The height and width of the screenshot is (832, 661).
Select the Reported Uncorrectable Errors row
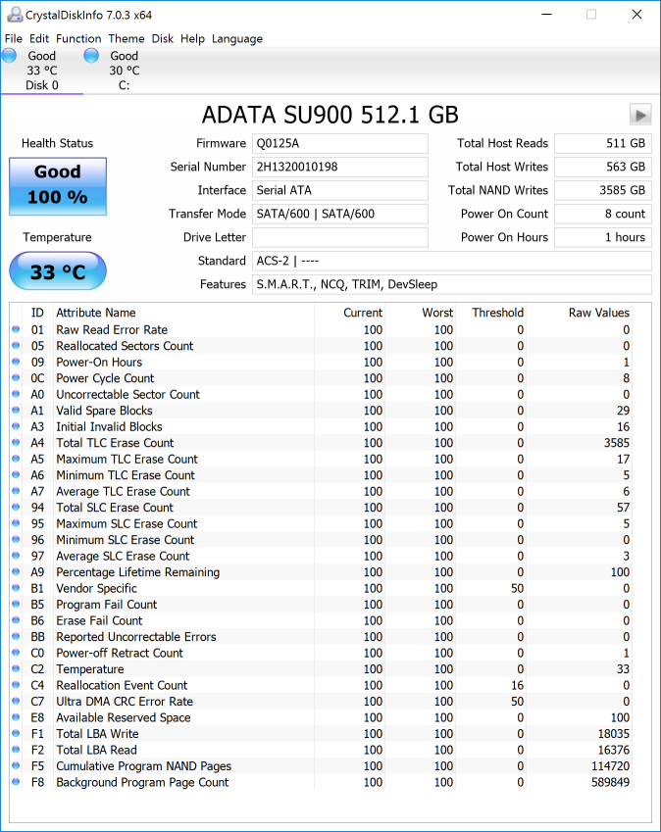click(322, 637)
